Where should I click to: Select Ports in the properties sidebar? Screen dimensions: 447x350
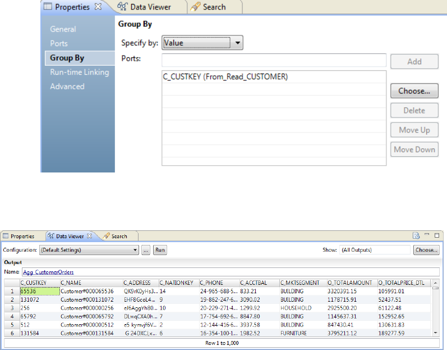coord(59,43)
